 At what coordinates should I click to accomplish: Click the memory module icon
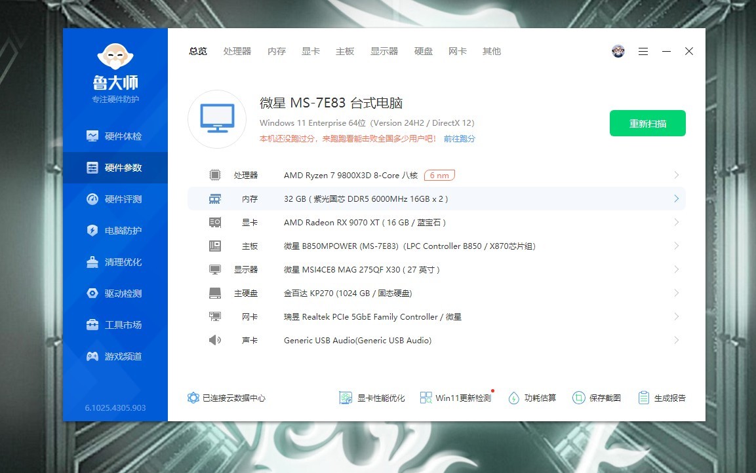(x=215, y=199)
